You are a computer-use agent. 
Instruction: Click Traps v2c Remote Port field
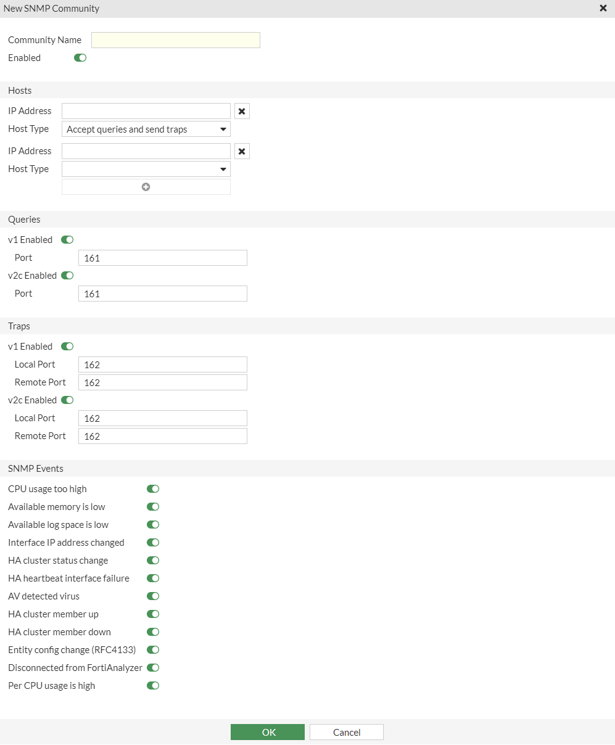click(x=163, y=436)
